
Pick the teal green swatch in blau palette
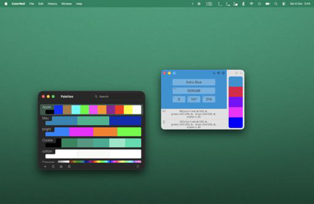[93, 121]
